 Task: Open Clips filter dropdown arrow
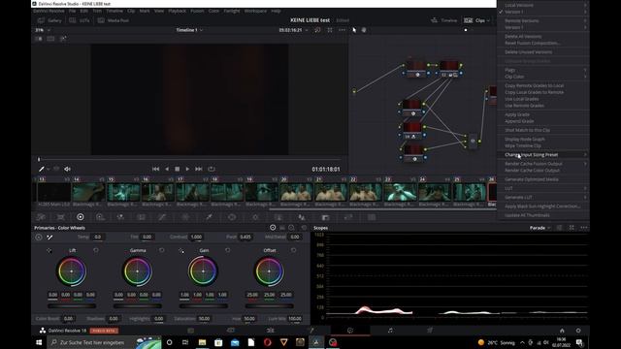click(x=488, y=20)
